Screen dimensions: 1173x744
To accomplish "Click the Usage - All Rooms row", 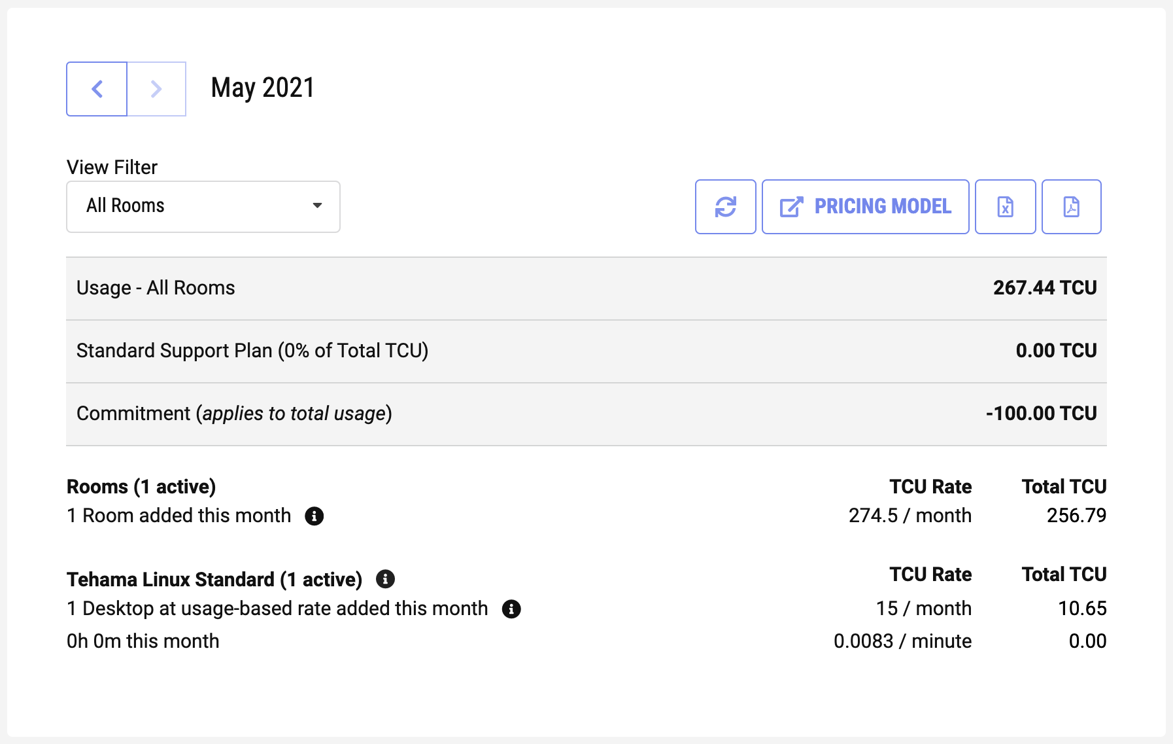I will click(156, 288).
